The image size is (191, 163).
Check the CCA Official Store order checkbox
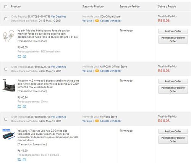[x=6, y=19]
